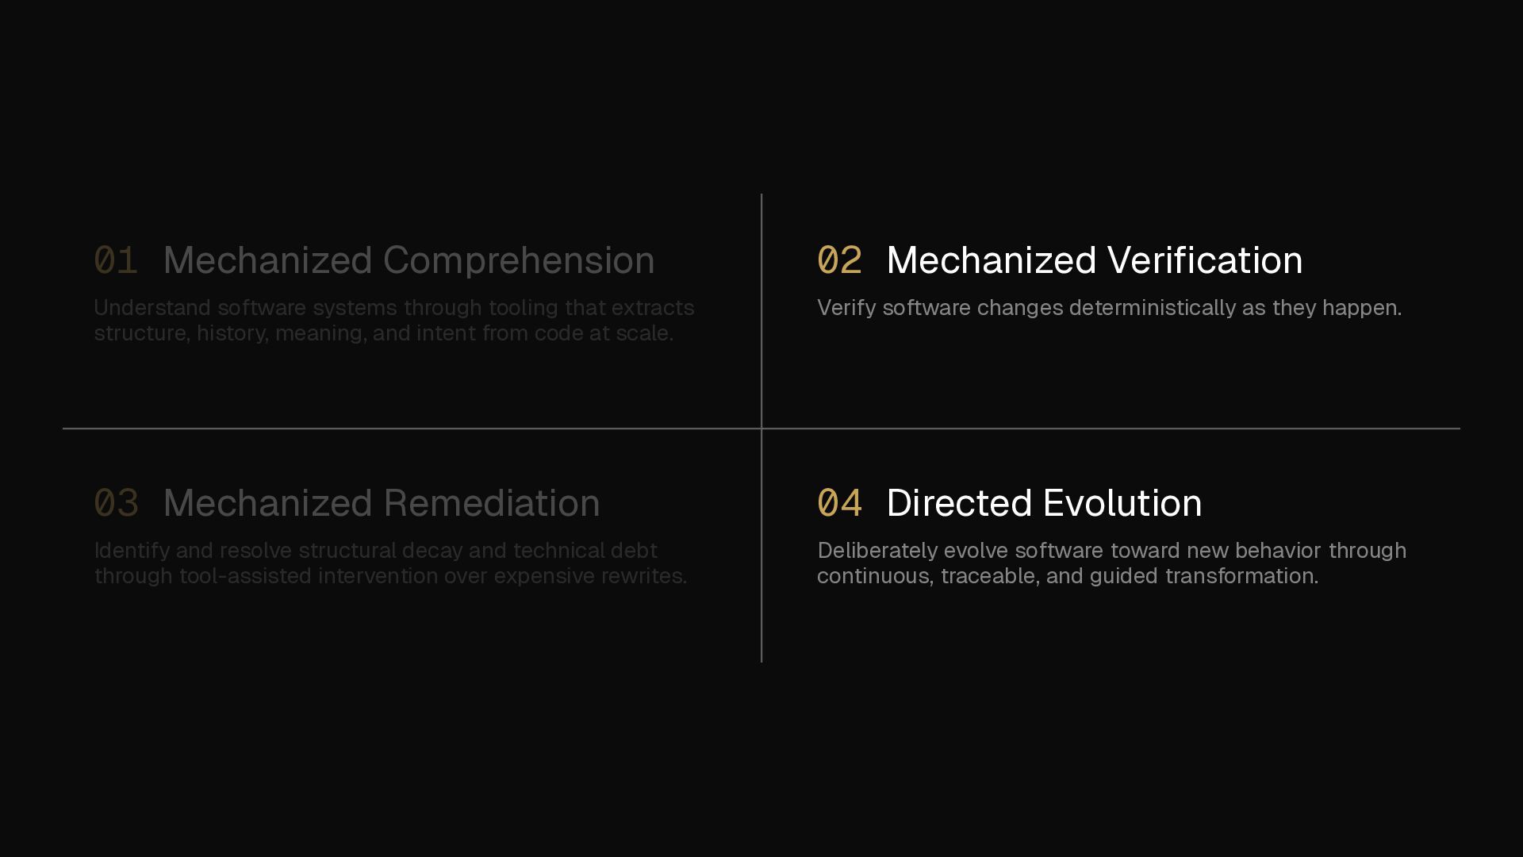The height and width of the screenshot is (857, 1523).
Task: Click the word "Deliberately" in Evolution description
Action: 877,551
